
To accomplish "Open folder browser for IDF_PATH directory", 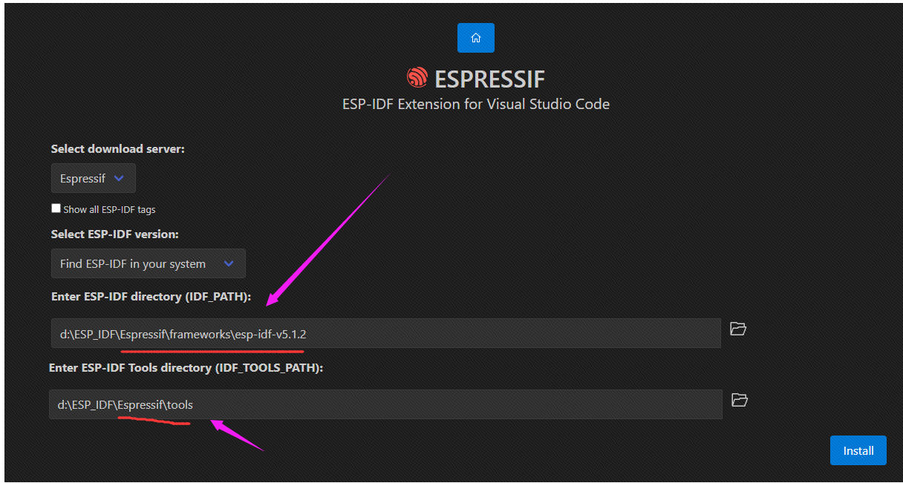I will (737, 329).
